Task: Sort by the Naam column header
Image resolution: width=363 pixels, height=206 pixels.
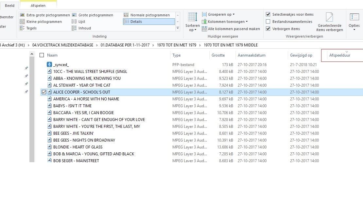Action: [x=52, y=55]
